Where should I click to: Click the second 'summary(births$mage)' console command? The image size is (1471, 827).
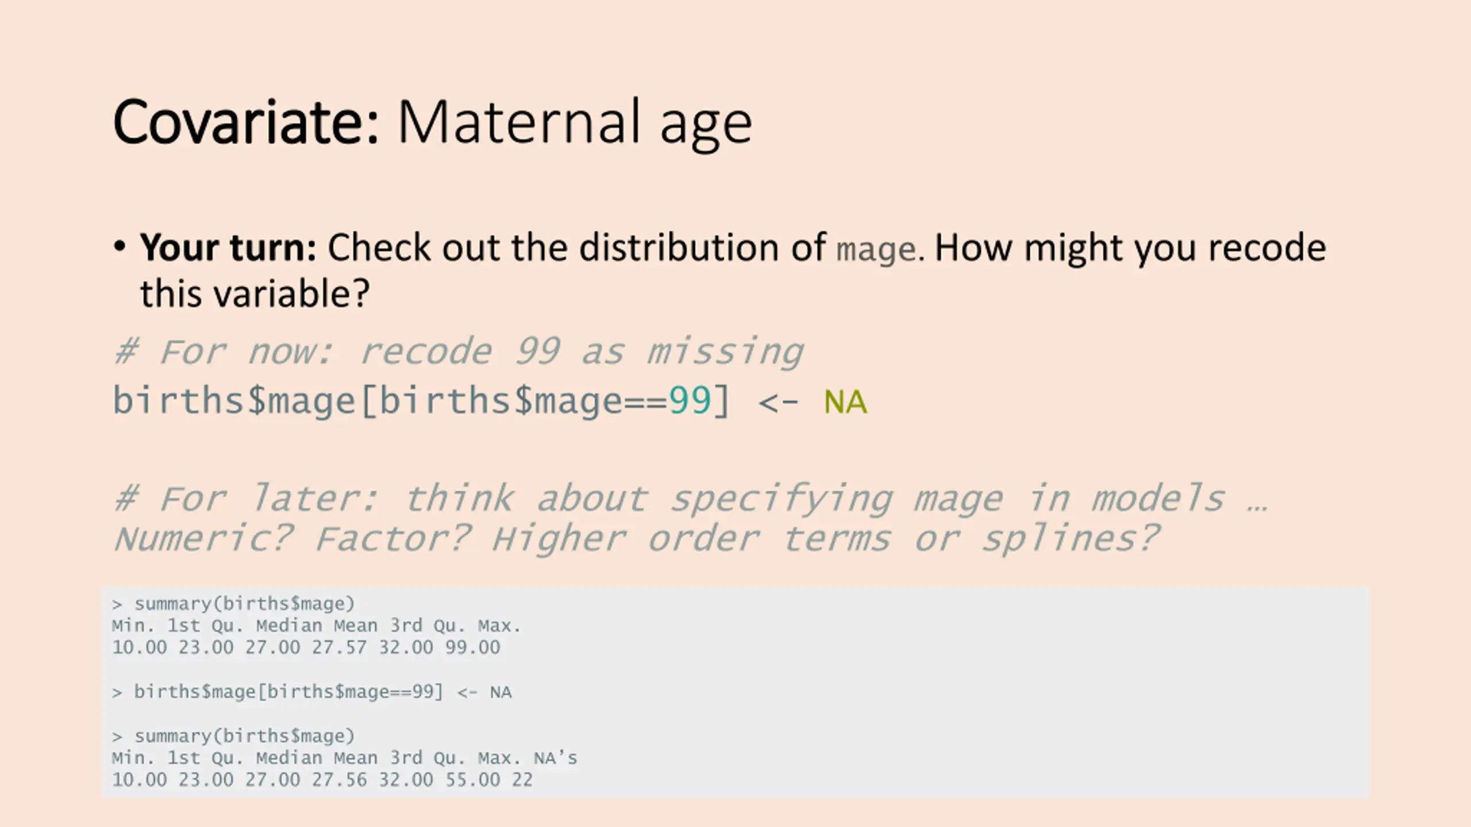[x=244, y=736]
